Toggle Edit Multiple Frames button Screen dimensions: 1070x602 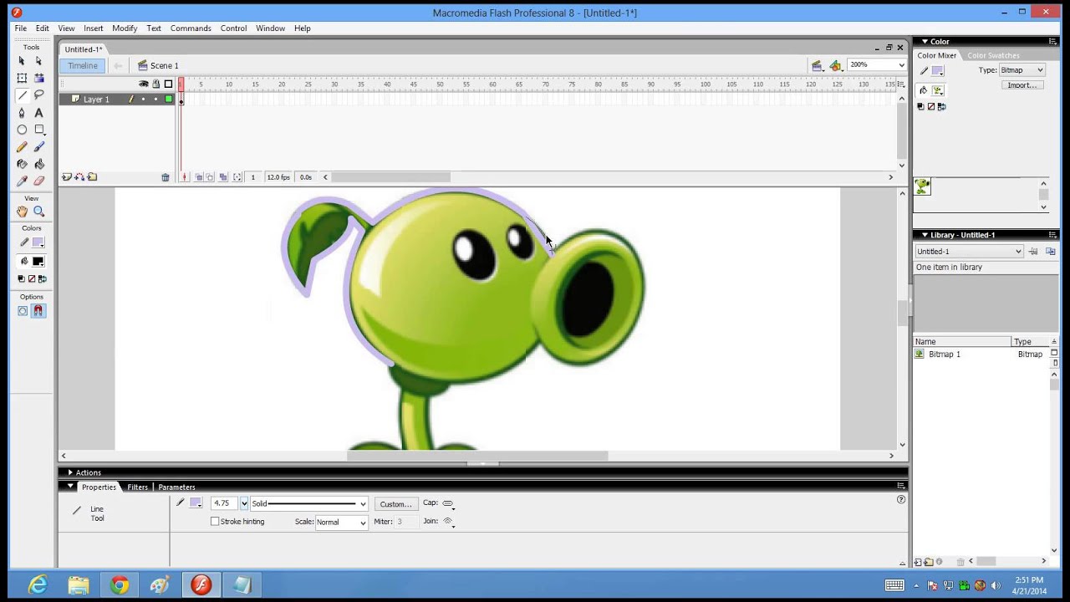click(x=223, y=177)
